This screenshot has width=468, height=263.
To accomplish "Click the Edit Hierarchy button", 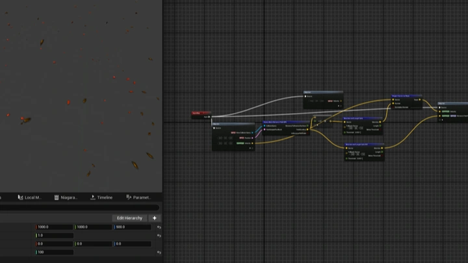I will point(129,218).
